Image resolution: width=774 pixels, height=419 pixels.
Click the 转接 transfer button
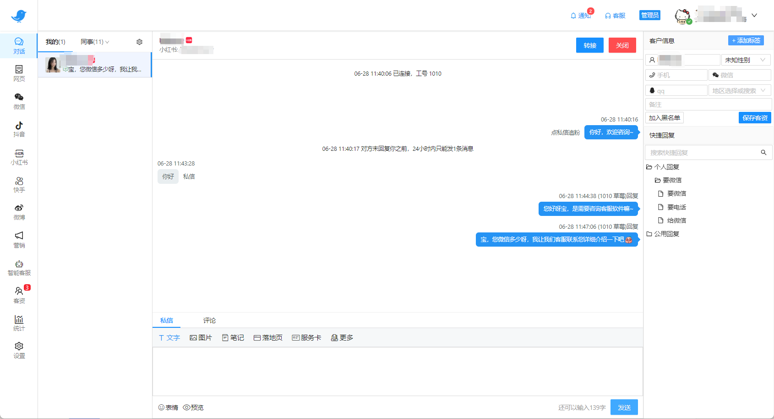589,45
